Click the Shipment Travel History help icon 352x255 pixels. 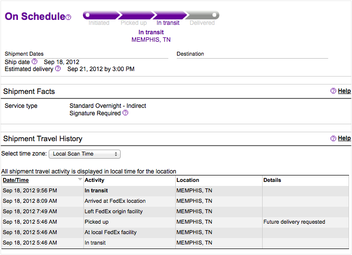pos(333,138)
